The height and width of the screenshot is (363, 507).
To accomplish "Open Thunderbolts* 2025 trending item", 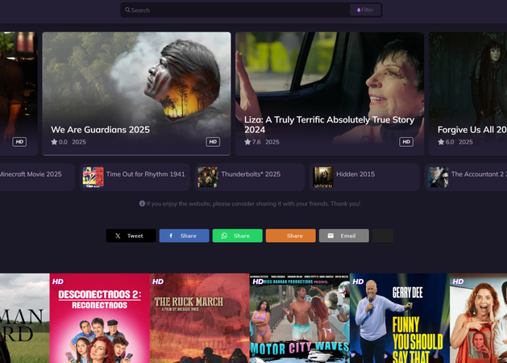I will pos(250,177).
